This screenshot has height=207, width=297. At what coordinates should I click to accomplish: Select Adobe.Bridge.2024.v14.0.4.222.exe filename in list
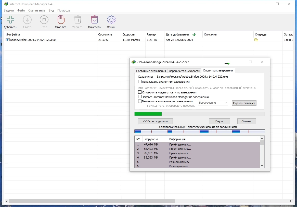33,40
